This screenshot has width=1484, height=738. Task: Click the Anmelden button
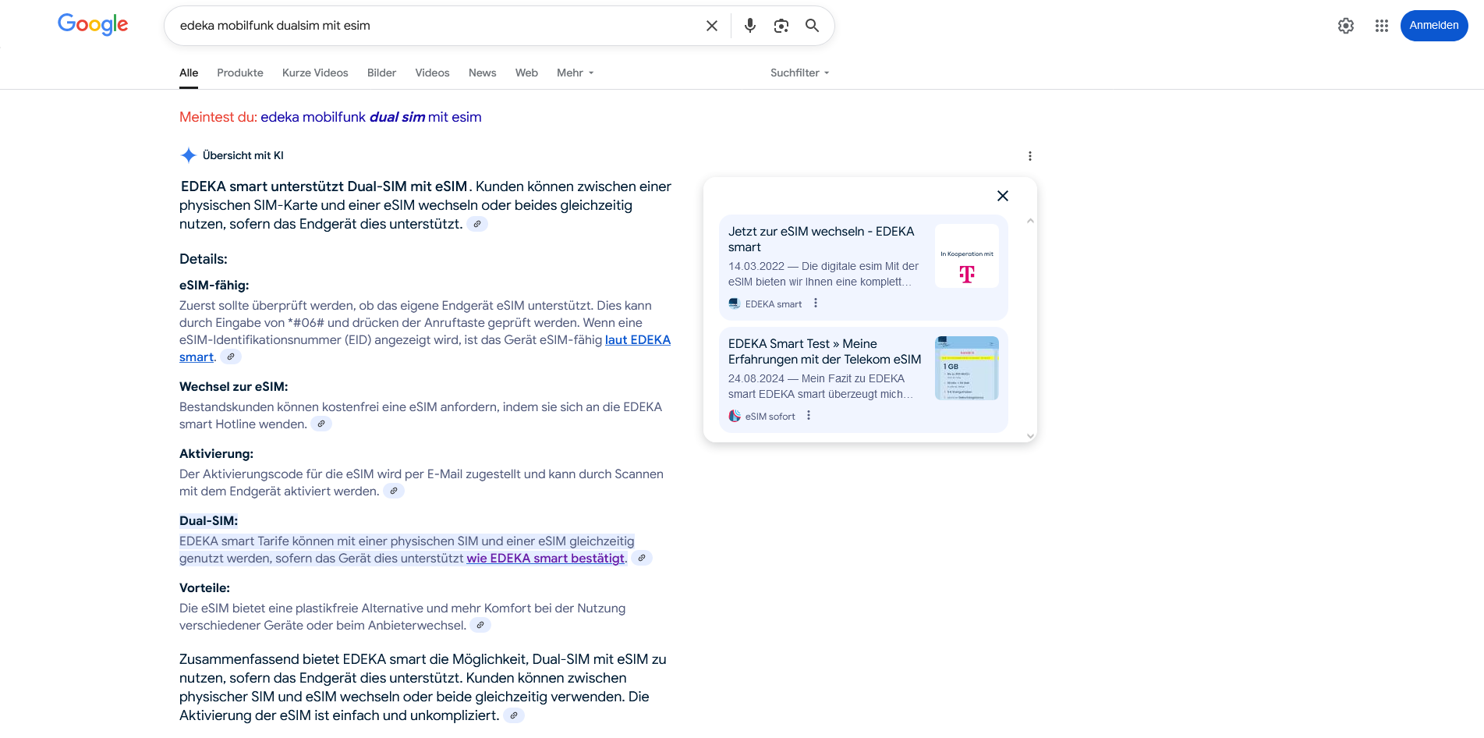coord(1434,25)
